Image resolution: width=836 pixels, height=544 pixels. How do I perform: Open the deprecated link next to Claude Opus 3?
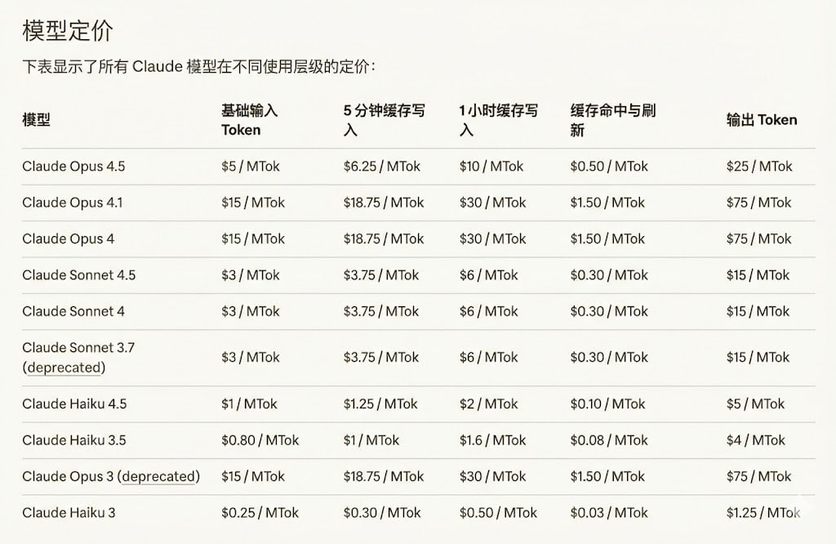tap(160, 476)
